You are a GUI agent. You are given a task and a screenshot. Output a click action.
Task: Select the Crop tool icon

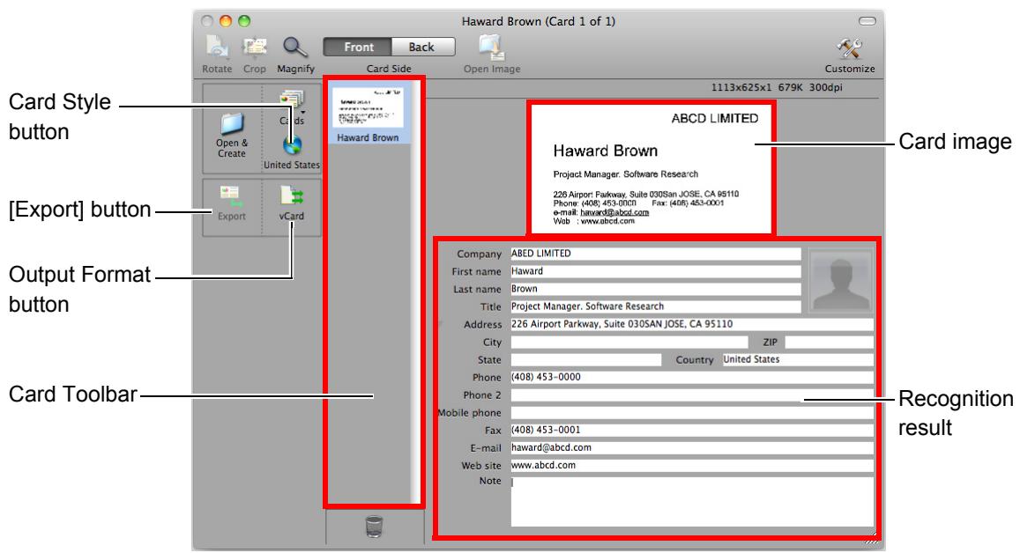[x=255, y=48]
